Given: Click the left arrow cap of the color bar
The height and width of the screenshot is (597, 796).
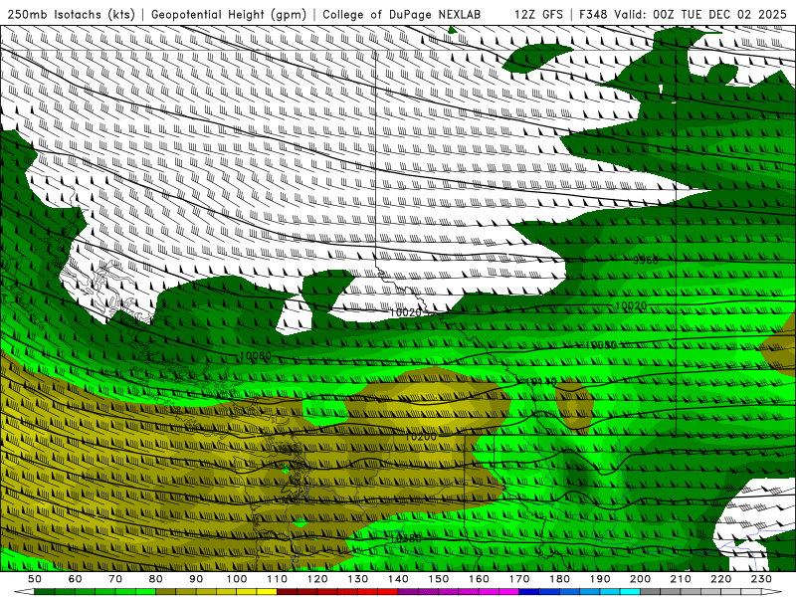Looking at the screenshot, I should [x=24, y=592].
